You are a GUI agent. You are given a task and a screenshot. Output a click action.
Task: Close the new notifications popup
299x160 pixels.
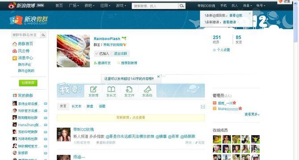click(x=250, y=13)
